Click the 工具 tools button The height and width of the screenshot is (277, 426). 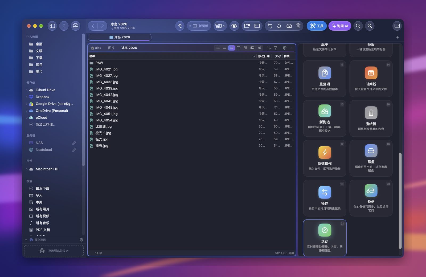[x=317, y=26]
